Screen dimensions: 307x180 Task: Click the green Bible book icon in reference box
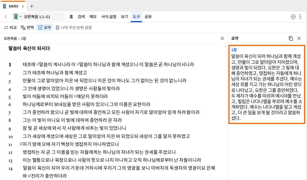tap(16, 17)
